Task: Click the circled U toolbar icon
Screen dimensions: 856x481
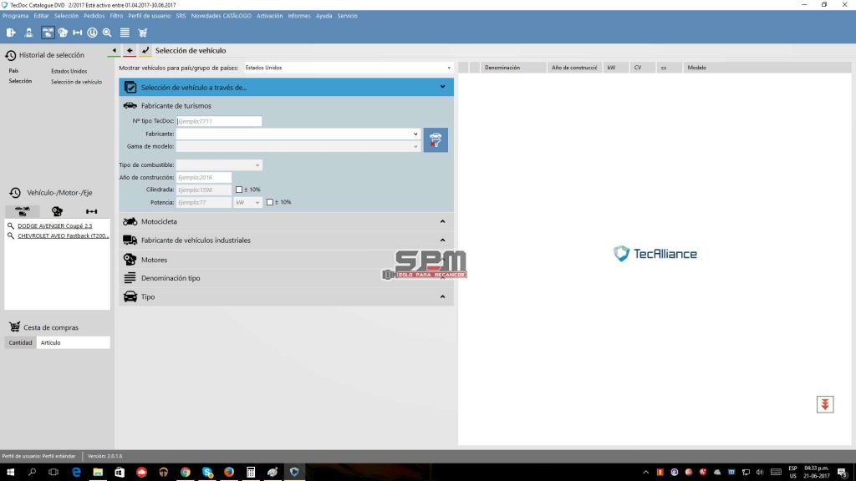Action: [92, 33]
